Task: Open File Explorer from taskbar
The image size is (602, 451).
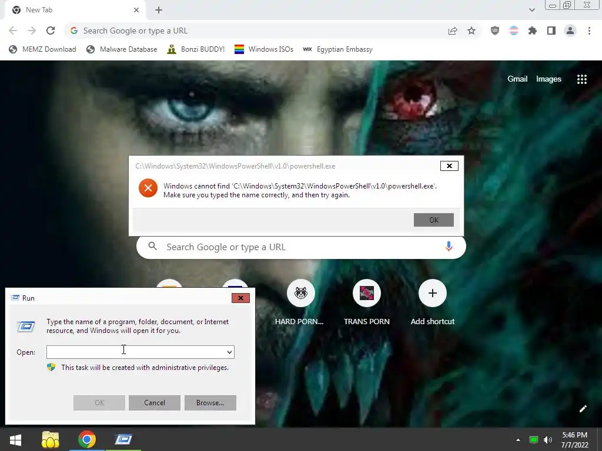Action: click(x=51, y=439)
